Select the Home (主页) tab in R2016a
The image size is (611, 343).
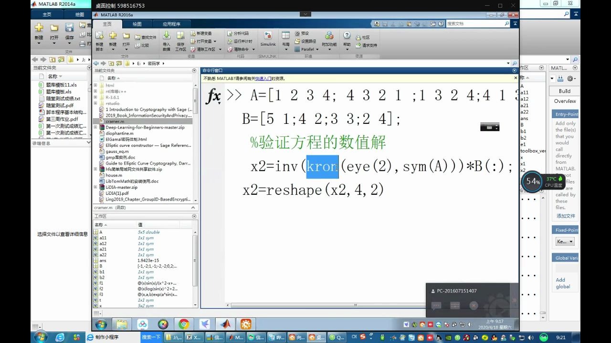click(x=107, y=24)
